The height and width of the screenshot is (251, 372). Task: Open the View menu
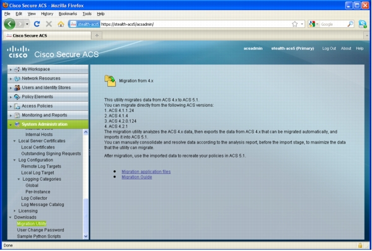pos(32,14)
